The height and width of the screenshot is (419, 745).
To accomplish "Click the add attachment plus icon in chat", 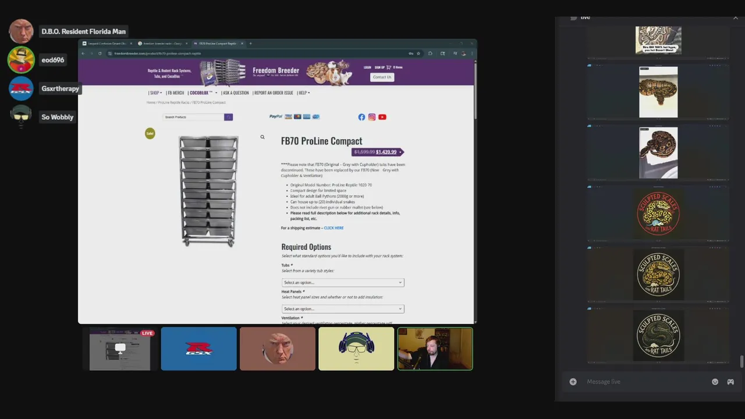I will tap(573, 382).
